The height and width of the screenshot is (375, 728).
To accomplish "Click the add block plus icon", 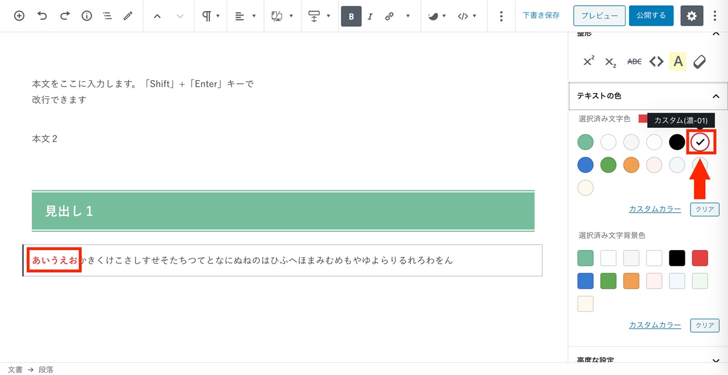I will click(19, 16).
